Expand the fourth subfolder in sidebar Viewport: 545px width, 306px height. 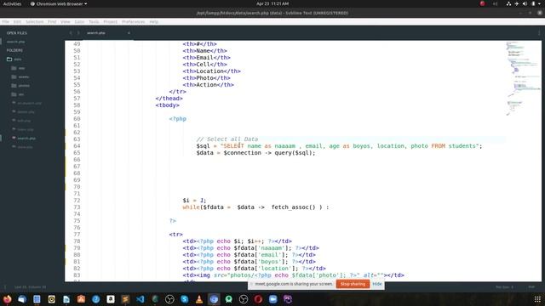click(14, 94)
